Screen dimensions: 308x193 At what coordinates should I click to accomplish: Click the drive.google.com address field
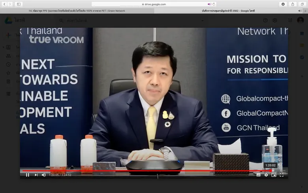click(x=154, y=4)
